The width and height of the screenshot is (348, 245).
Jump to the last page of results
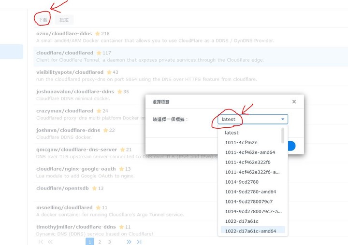(139, 242)
